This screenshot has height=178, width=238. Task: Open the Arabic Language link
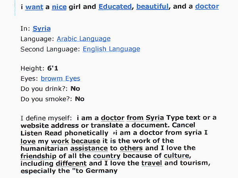pyautogui.click(x=84, y=39)
